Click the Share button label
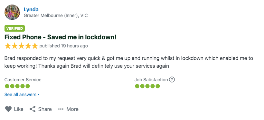 (45, 109)
